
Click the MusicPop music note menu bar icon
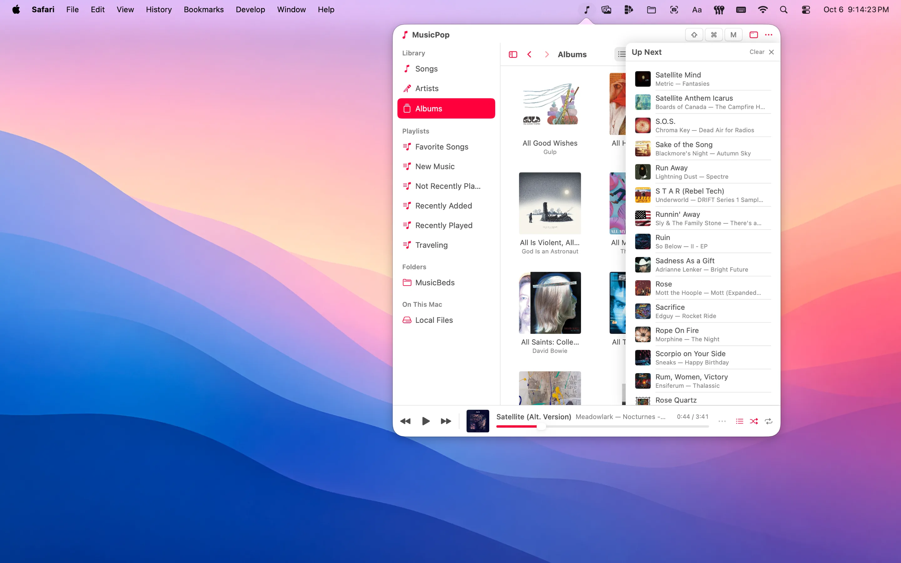coord(586,10)
